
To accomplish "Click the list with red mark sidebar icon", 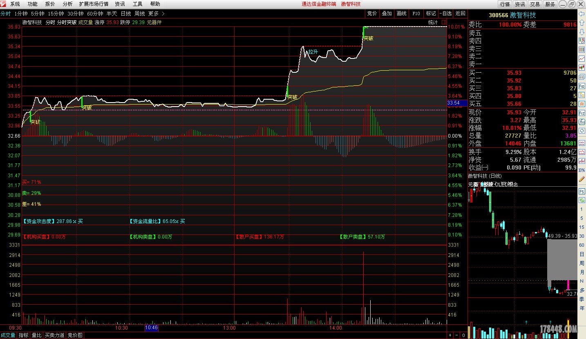I will pos(581,40).
